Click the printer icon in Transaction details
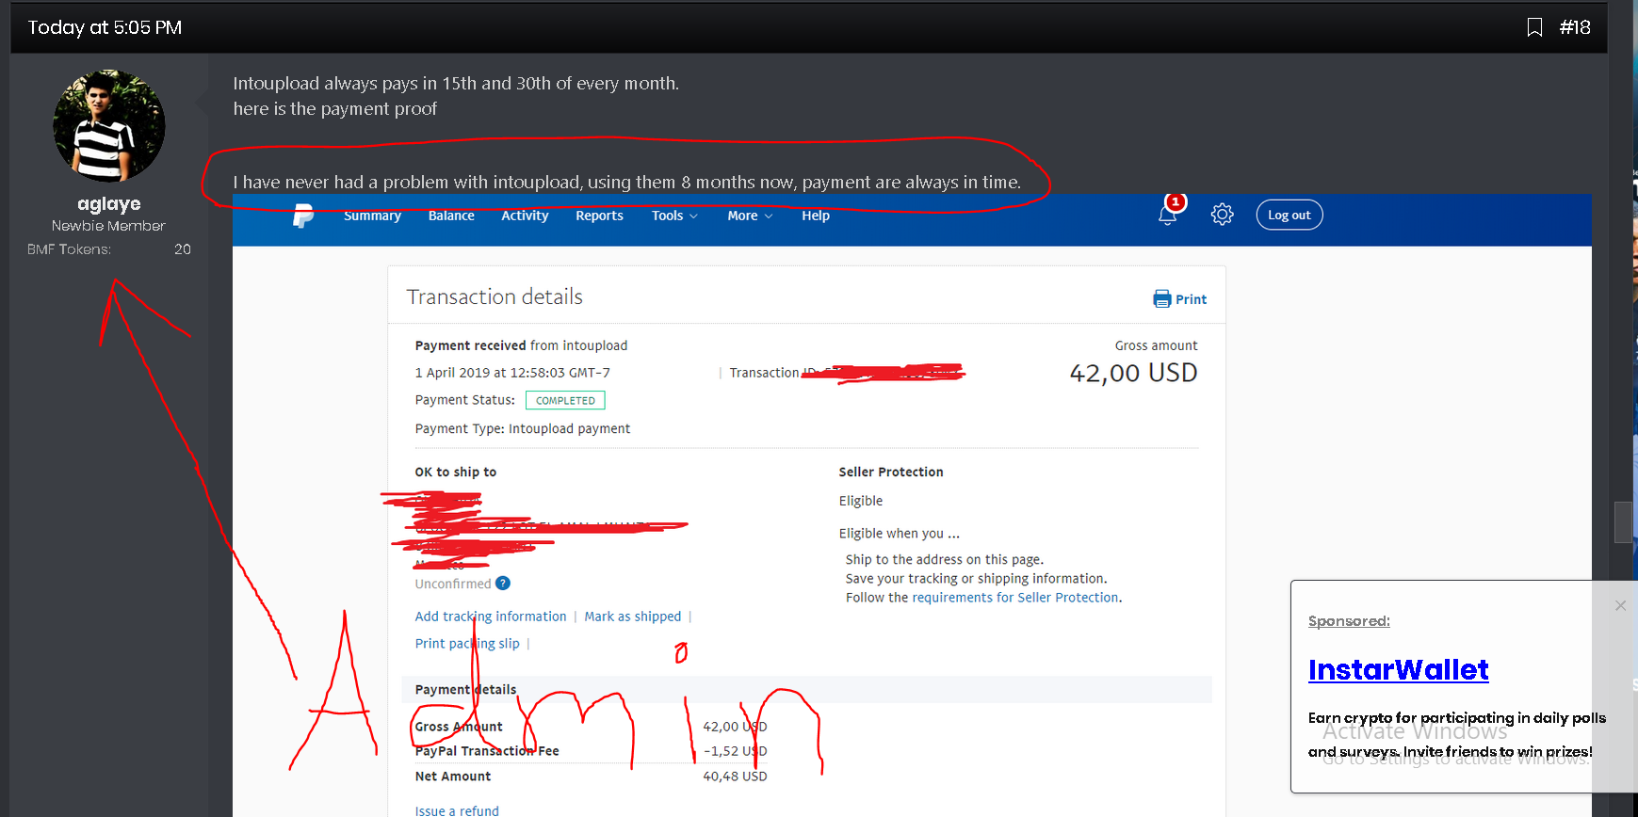1638x817 pixels. click(1162, 299)
